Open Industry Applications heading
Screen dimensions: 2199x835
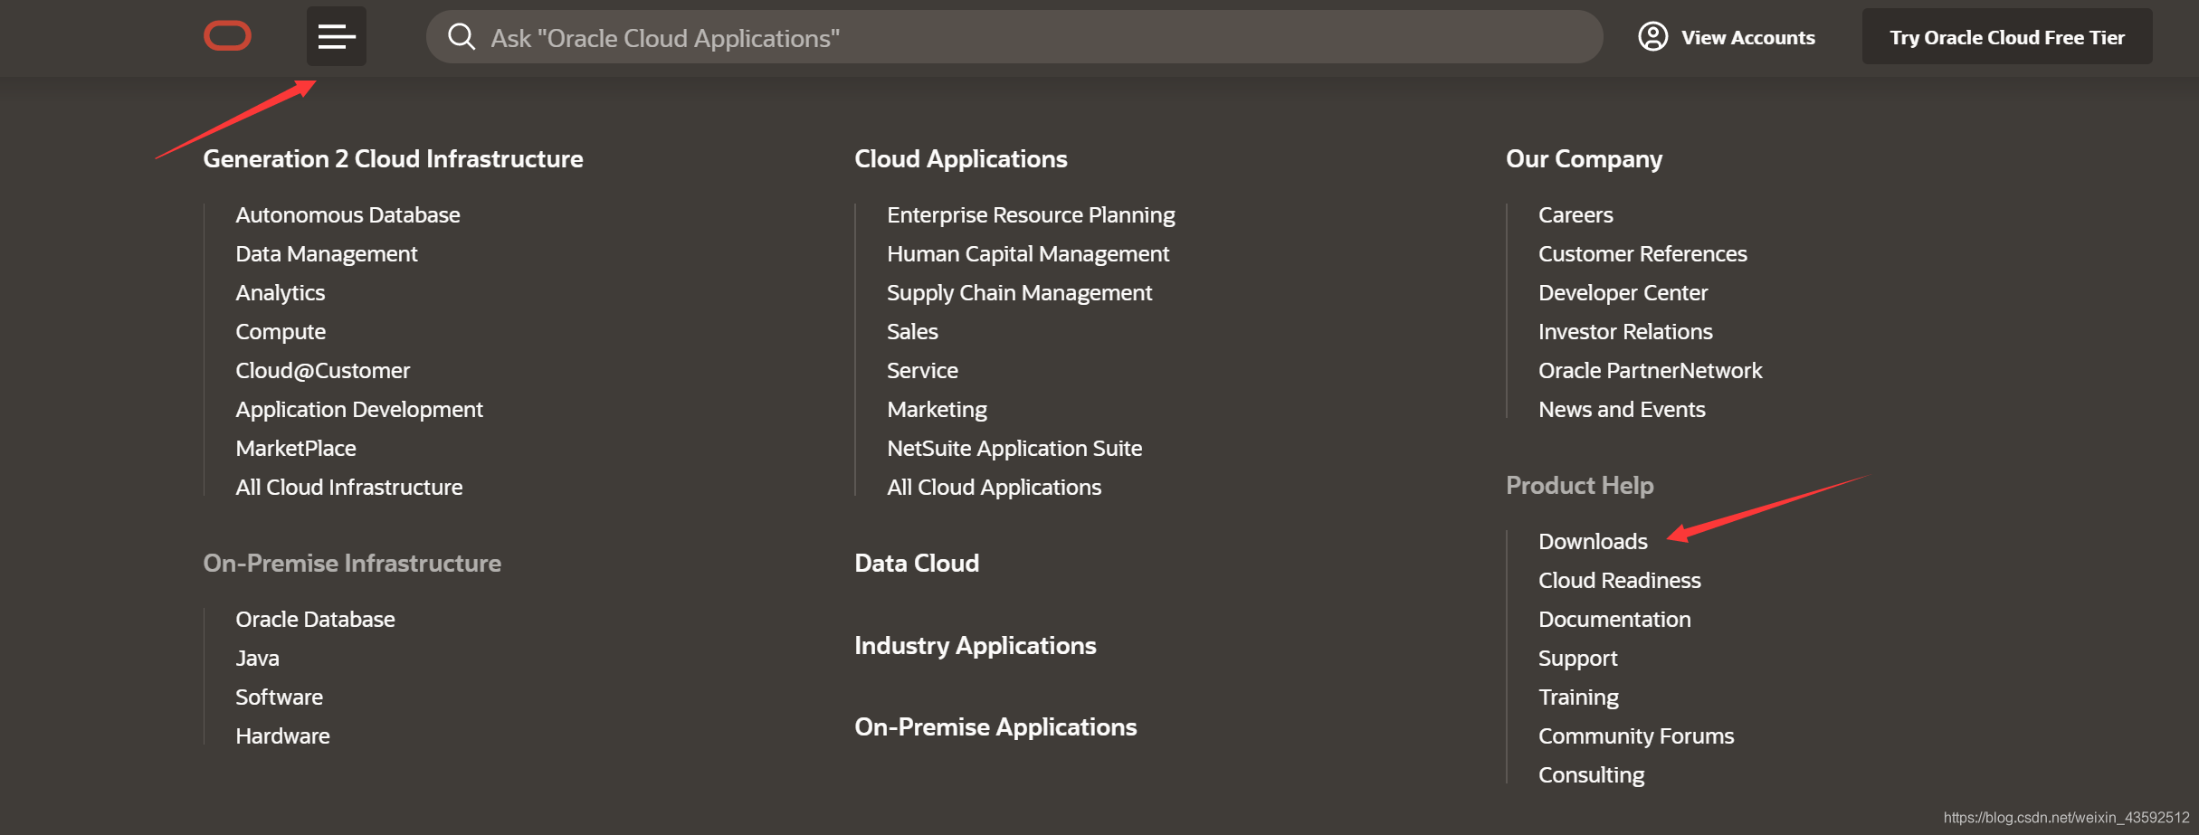pos(976,645)
